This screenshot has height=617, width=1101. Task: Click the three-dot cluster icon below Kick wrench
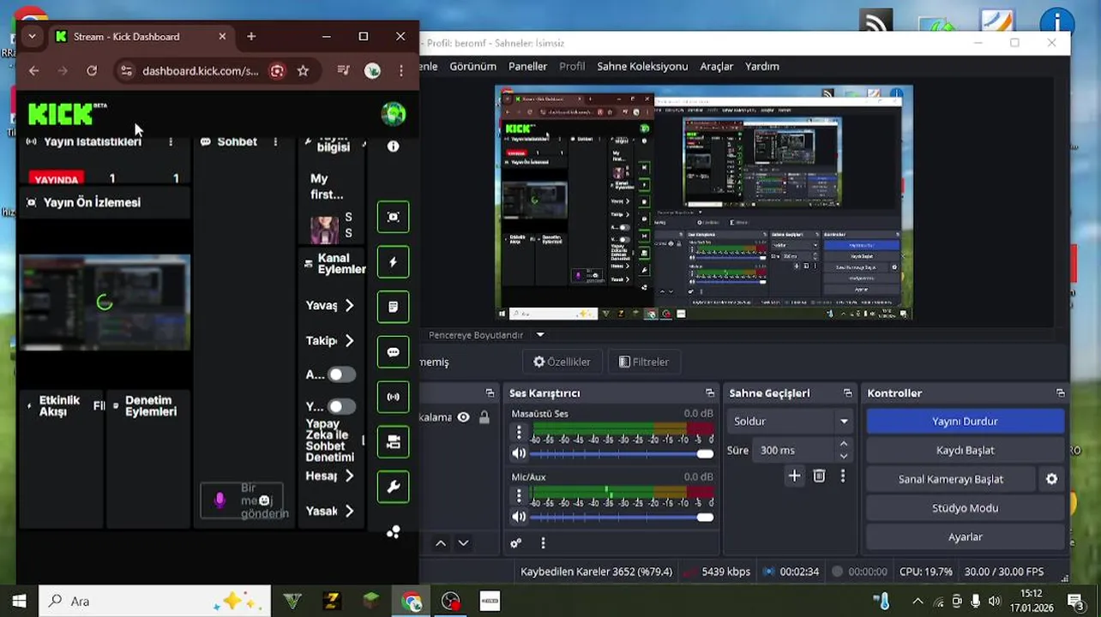click(x=394, y=532)
